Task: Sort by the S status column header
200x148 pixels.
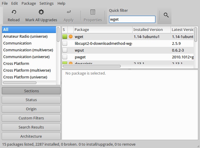Action: click(65, 29)
